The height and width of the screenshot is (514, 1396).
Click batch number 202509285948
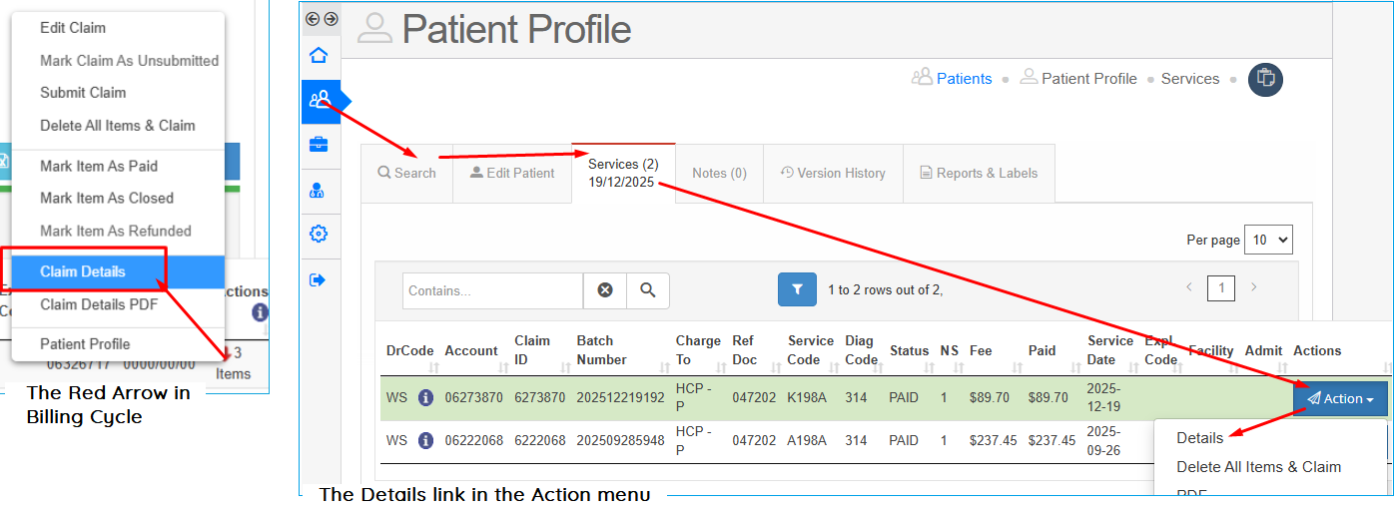pyautogui.click(x=620, y=440)
